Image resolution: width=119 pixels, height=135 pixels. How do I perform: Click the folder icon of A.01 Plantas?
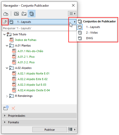(x=11, y=46)
